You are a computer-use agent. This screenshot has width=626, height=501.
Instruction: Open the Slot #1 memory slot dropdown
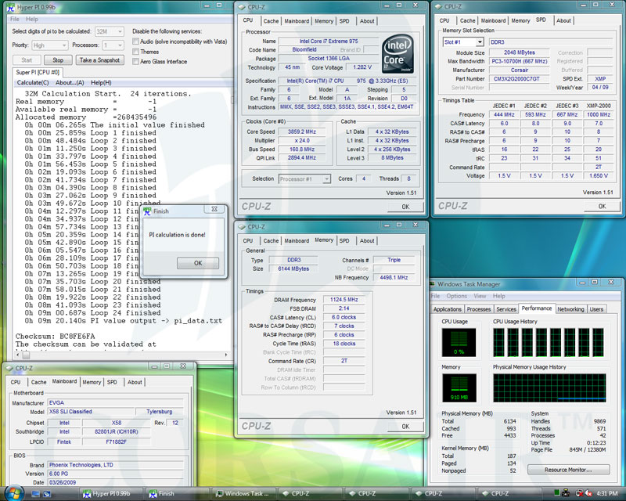462,41
